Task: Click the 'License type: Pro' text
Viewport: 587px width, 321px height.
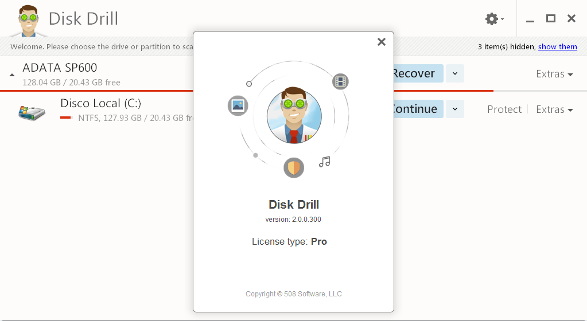Action: tap(289, 241)
